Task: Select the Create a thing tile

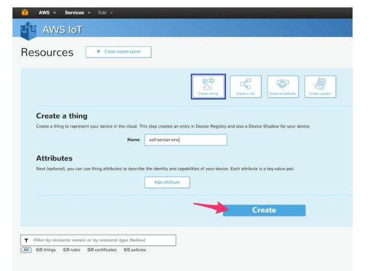Action: [x=208, y=86]
